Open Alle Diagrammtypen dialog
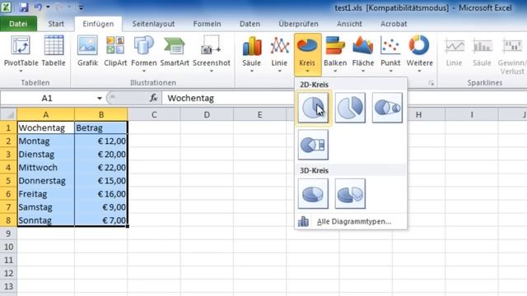This screenshot has height=296, width=527. (x=351, y=221)
